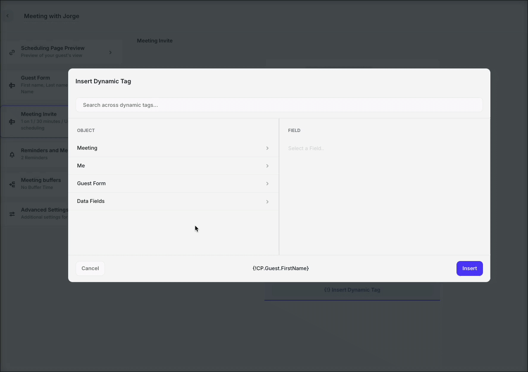Select the Me object row
Image resolution: width=528 pixels, height=372 pixels.
[x=174, y=166]
